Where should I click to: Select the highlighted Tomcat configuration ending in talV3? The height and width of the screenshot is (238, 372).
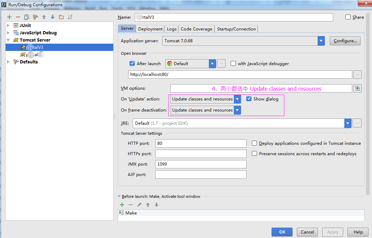(x=59, y=47)
